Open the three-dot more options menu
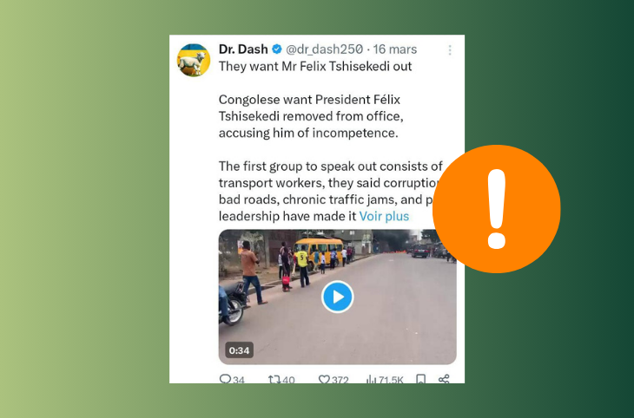 (450, 50)
